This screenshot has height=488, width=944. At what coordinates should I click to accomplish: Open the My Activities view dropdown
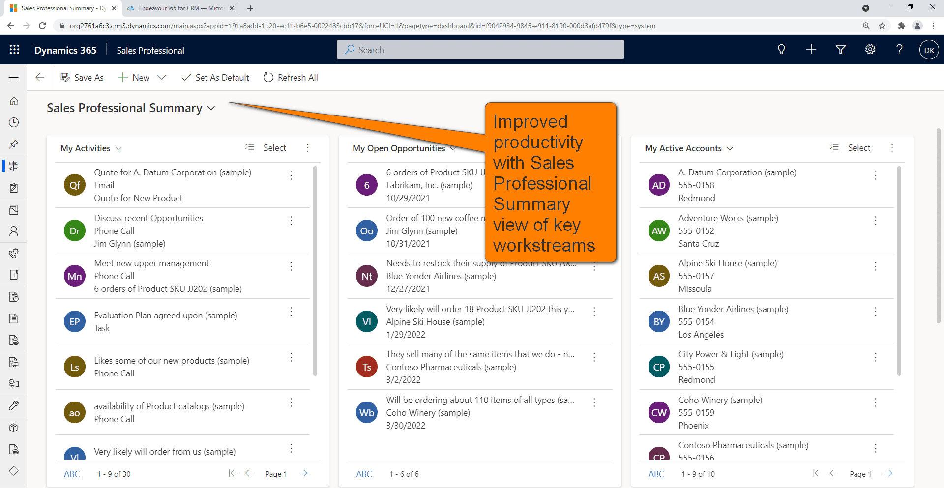(118, 149)
